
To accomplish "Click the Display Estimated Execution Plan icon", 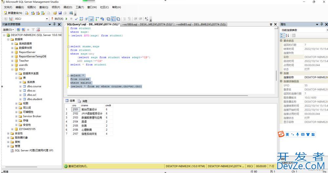I will pyautogui.click(x=81, y=19).
